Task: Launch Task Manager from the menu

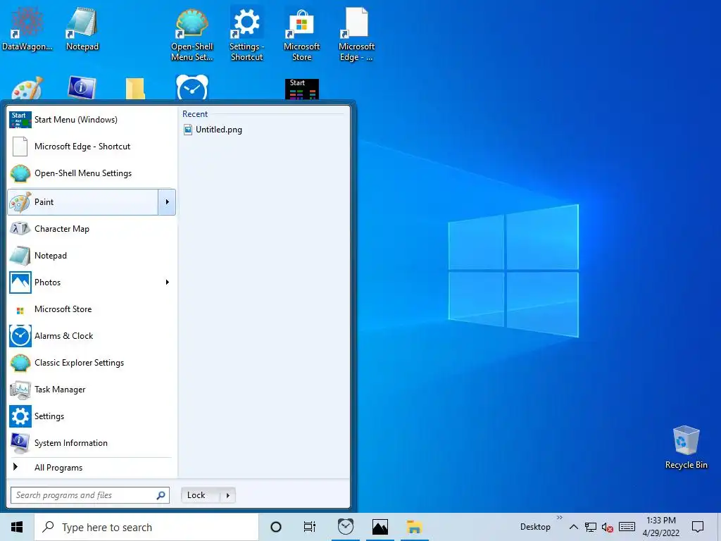Action: (x=92, y=389)
